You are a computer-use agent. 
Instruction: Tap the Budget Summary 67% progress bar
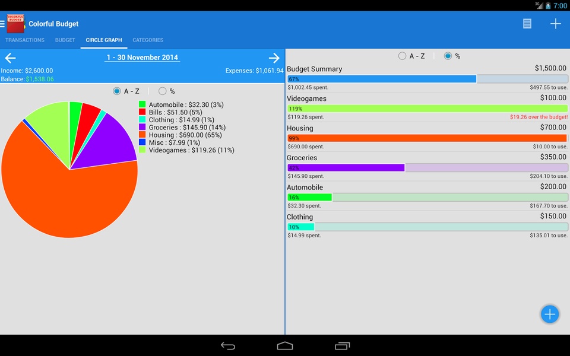point(427,79)
